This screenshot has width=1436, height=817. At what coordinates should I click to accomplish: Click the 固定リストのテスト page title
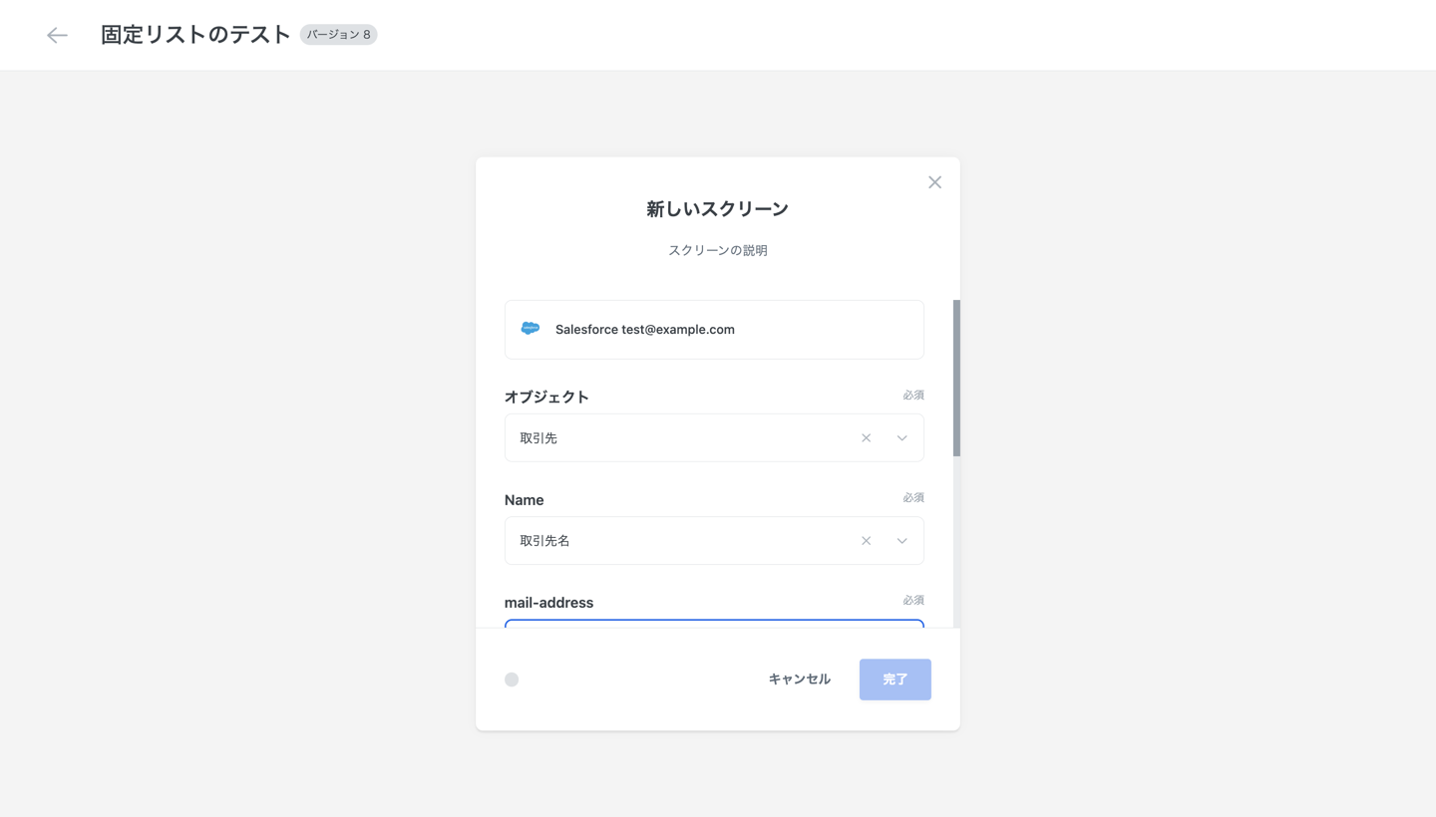[x=195, y=35]
